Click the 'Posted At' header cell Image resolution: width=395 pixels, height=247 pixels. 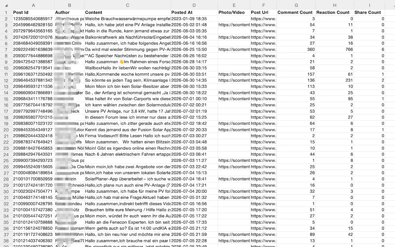click(x=194, y=12)
